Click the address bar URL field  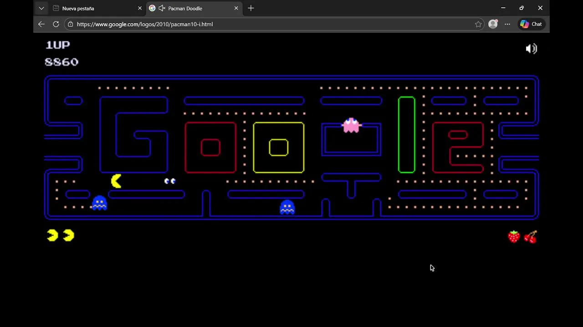click(275, 24)
